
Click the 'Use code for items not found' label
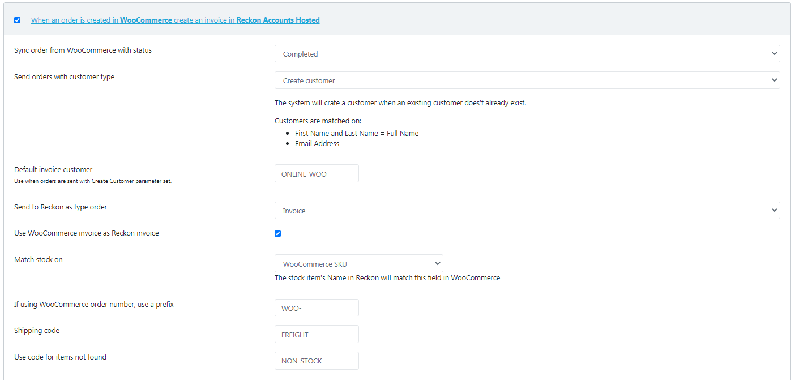[x=60, y=357]
